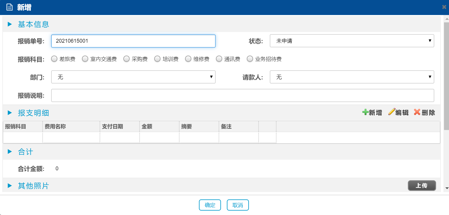Open the 请款人 dropdown
This screenshot has height=215, width=449.
pyautogui.click(x=352, y=77)
